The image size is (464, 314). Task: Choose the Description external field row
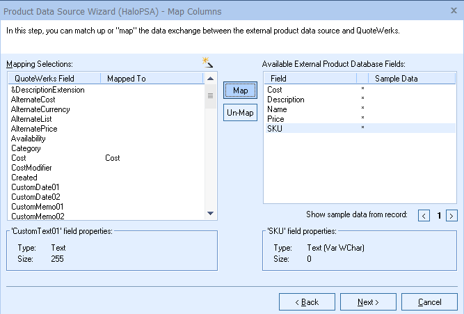(x=286, y=100)
